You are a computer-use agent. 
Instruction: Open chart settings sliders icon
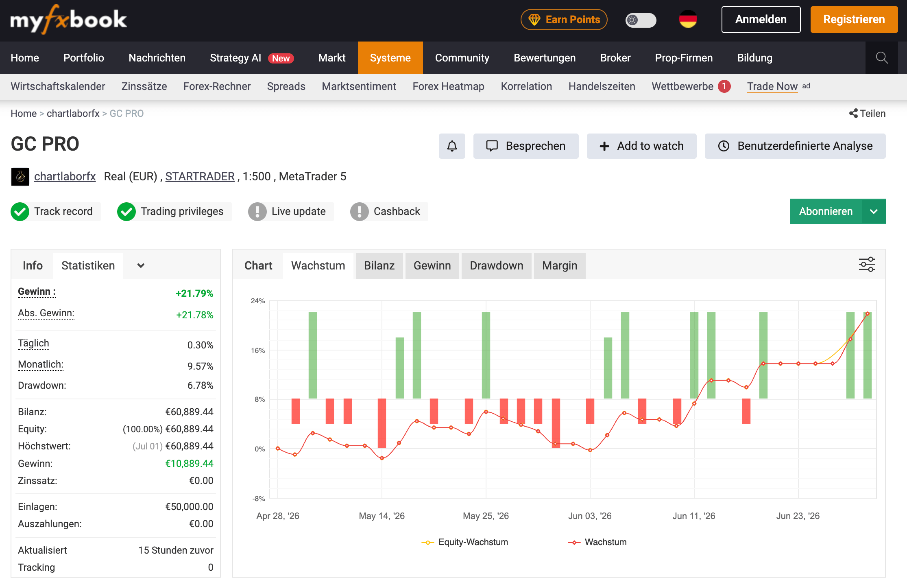[867, 265]
